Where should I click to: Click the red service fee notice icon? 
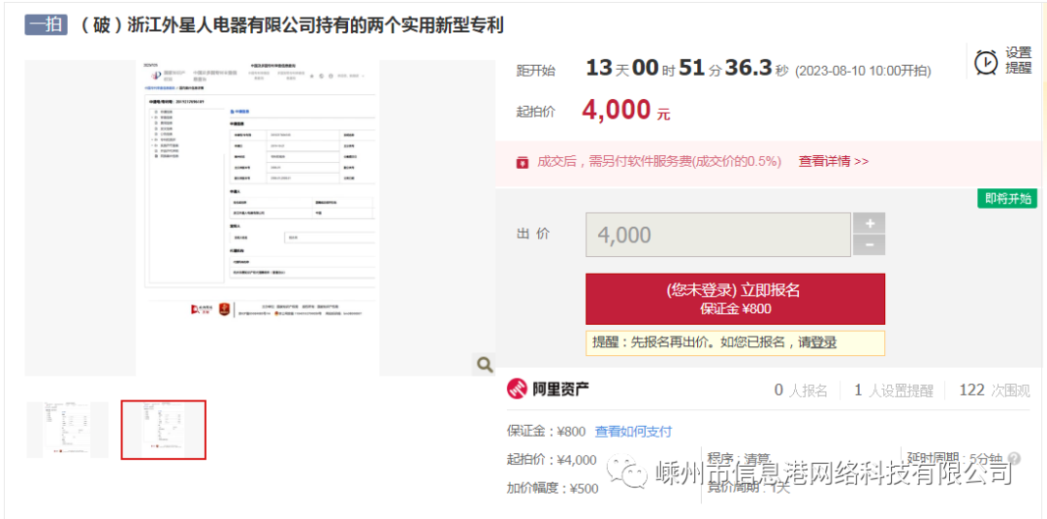coord(523,162)
